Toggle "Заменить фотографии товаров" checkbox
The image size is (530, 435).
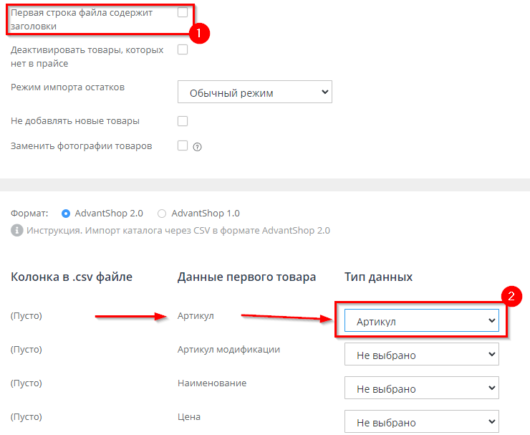[x=183, y=145]
